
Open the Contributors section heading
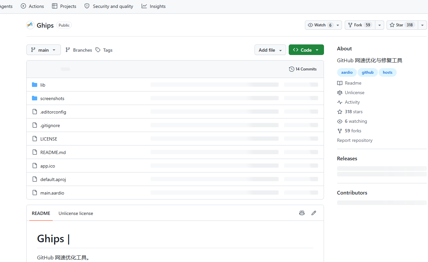[352, 193]
